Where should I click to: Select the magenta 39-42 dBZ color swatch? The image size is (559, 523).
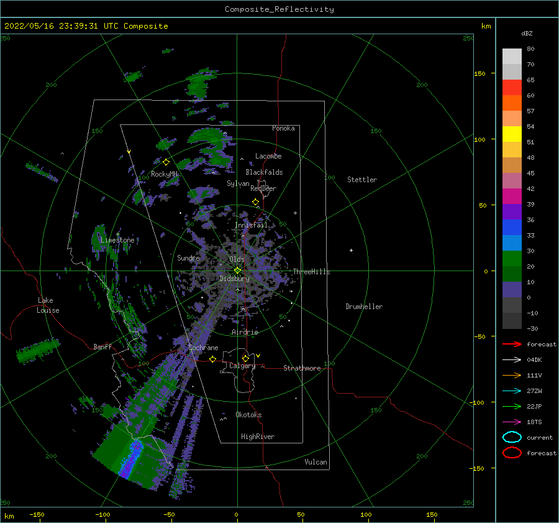[x=512, y=197]
